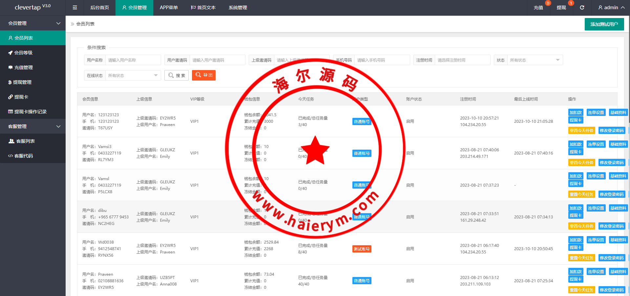Switch to the 系统管理 tab
Image resolution: width=630 pixels, height=296 pixels.
238,8
